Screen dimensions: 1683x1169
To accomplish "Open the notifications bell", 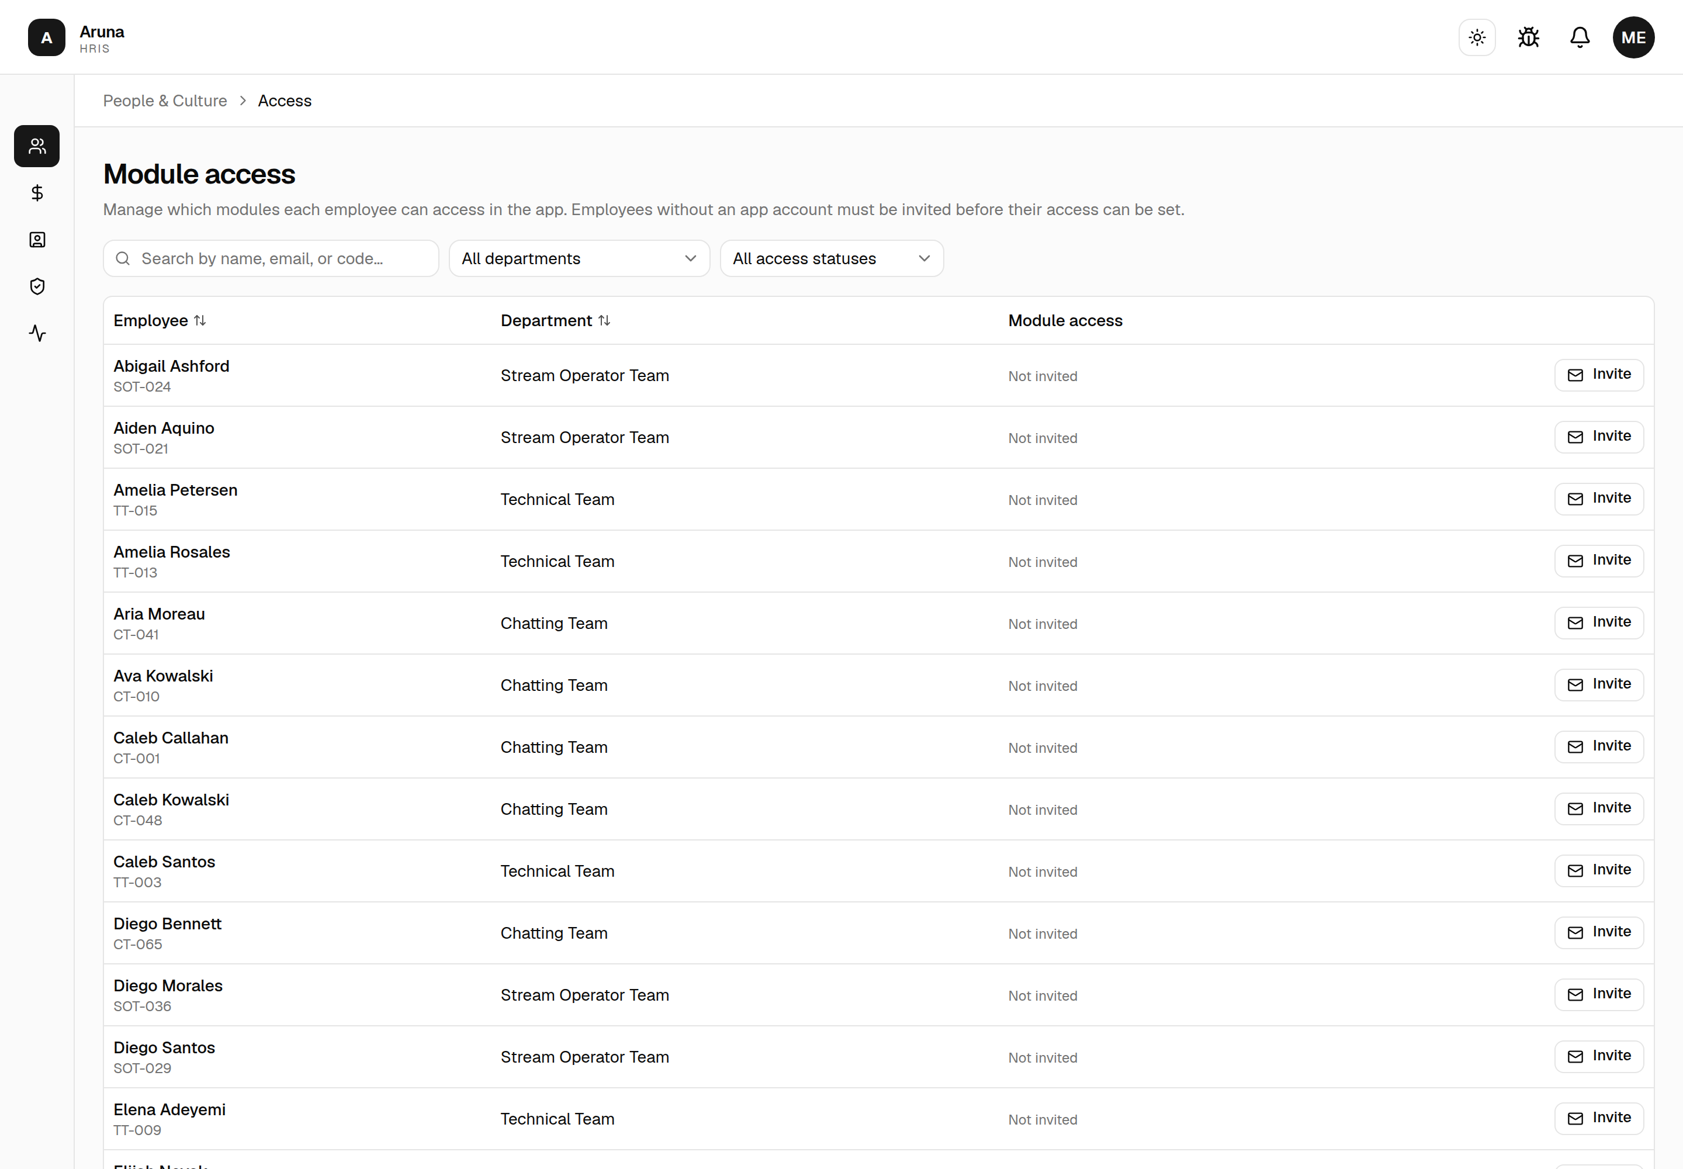I will tap(1580, 37).
